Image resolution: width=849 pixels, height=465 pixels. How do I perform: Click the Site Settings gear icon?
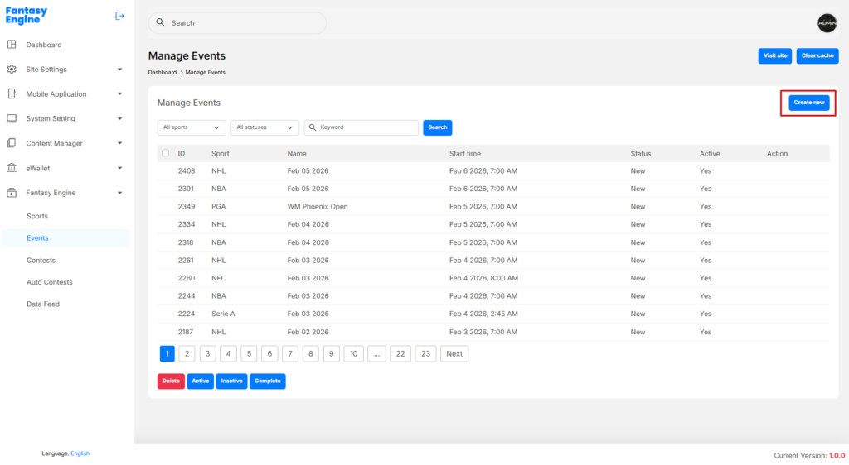(x=12, y=70)
